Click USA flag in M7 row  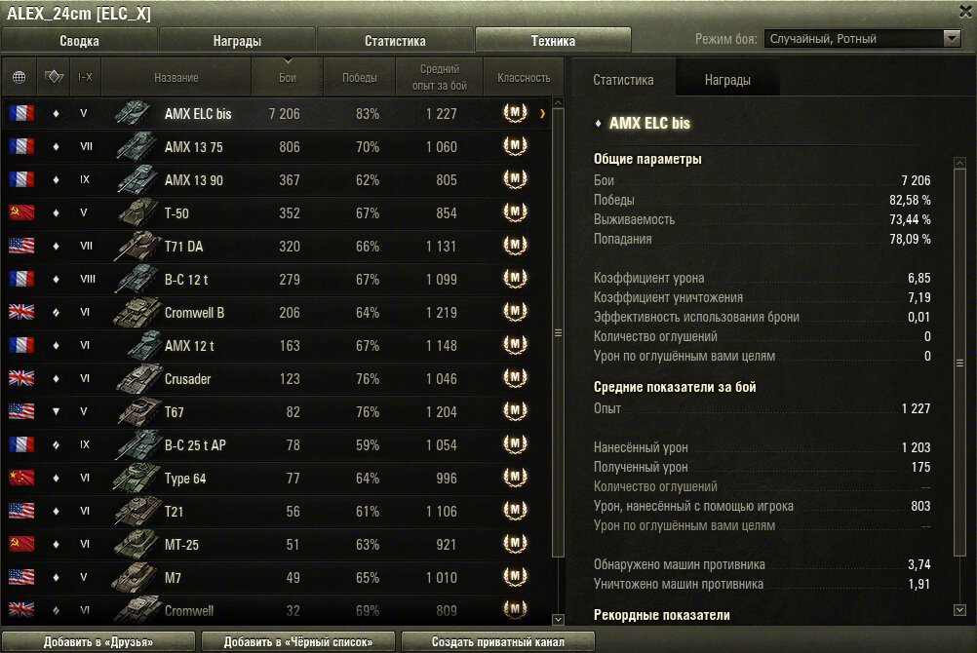(21, 577)
